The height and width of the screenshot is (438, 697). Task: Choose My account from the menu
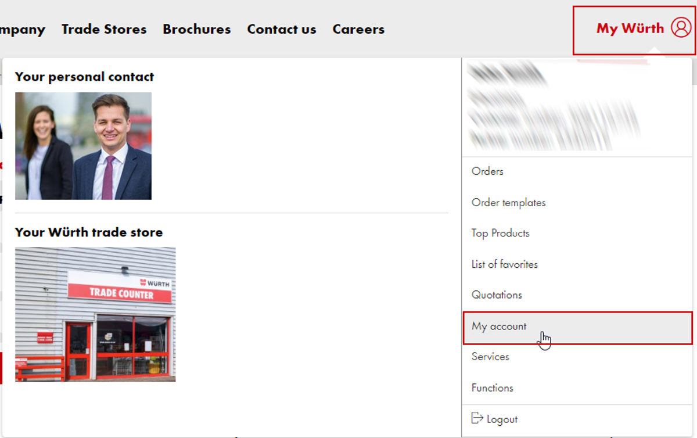(499, 326)
